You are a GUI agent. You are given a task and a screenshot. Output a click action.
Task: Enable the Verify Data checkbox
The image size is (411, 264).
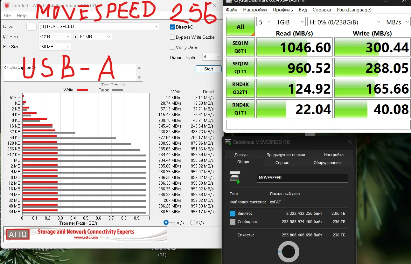(x=172, y=47)
